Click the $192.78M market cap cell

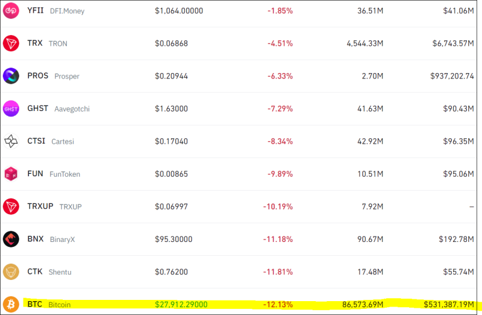click(456, 239)
